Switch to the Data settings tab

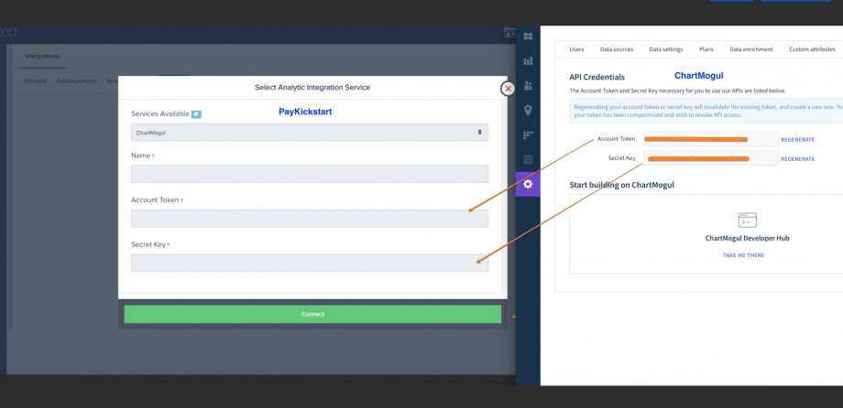[x=666, y=49]
